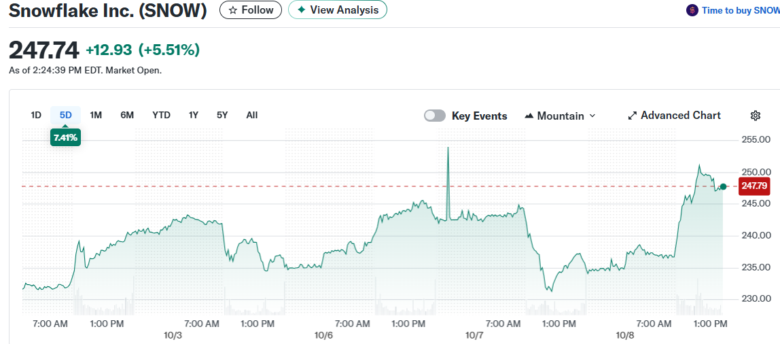Image resolution: width=780 pixels, height=344 pixels.
Task: Click the price spike peak on chart
Action: point(448,148)
